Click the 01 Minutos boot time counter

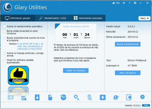coord(76,35)
